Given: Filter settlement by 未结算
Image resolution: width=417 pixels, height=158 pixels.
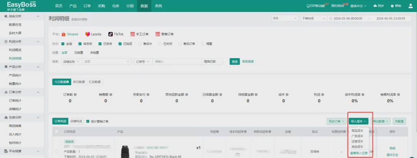Looking at the screenshot, I should pos(95,52).
